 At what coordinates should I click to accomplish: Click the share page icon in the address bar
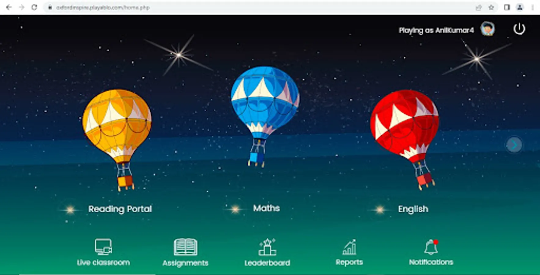click(x=479, y=8)
